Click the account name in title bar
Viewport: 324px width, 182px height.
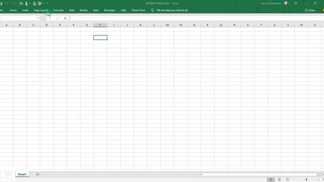click(x=271, y=4)
